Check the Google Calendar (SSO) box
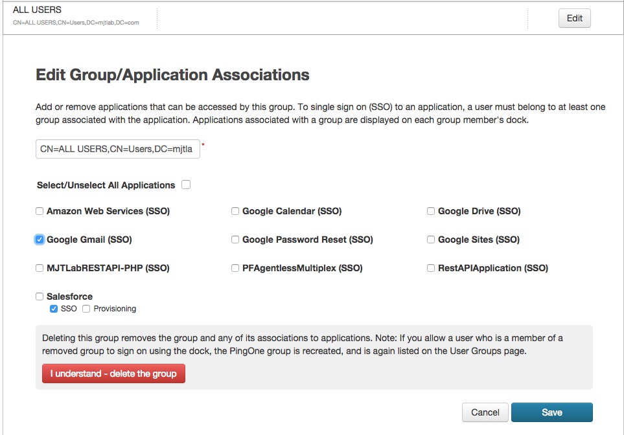 [x=235, y=211]
